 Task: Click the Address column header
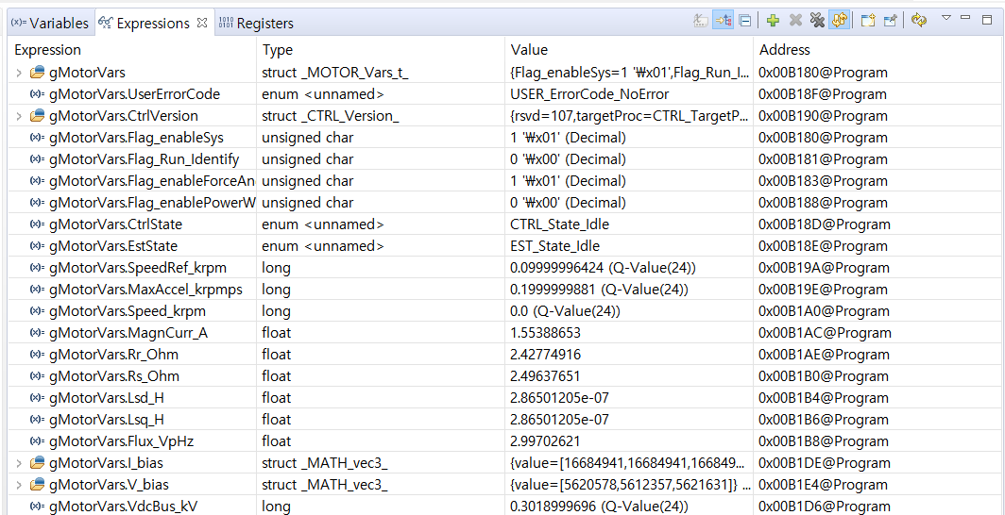784,50
